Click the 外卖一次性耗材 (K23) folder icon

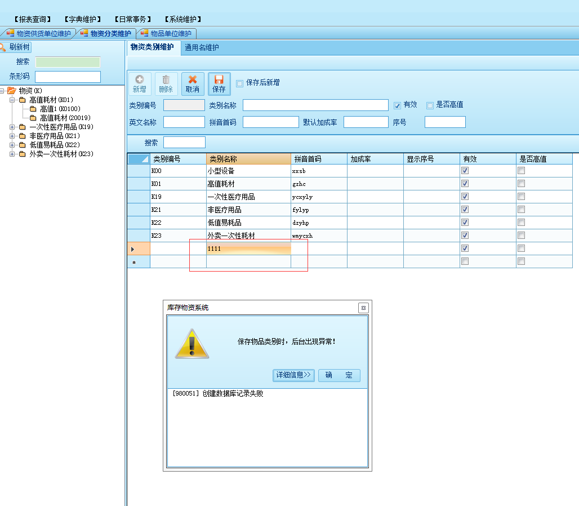(22, 154)
